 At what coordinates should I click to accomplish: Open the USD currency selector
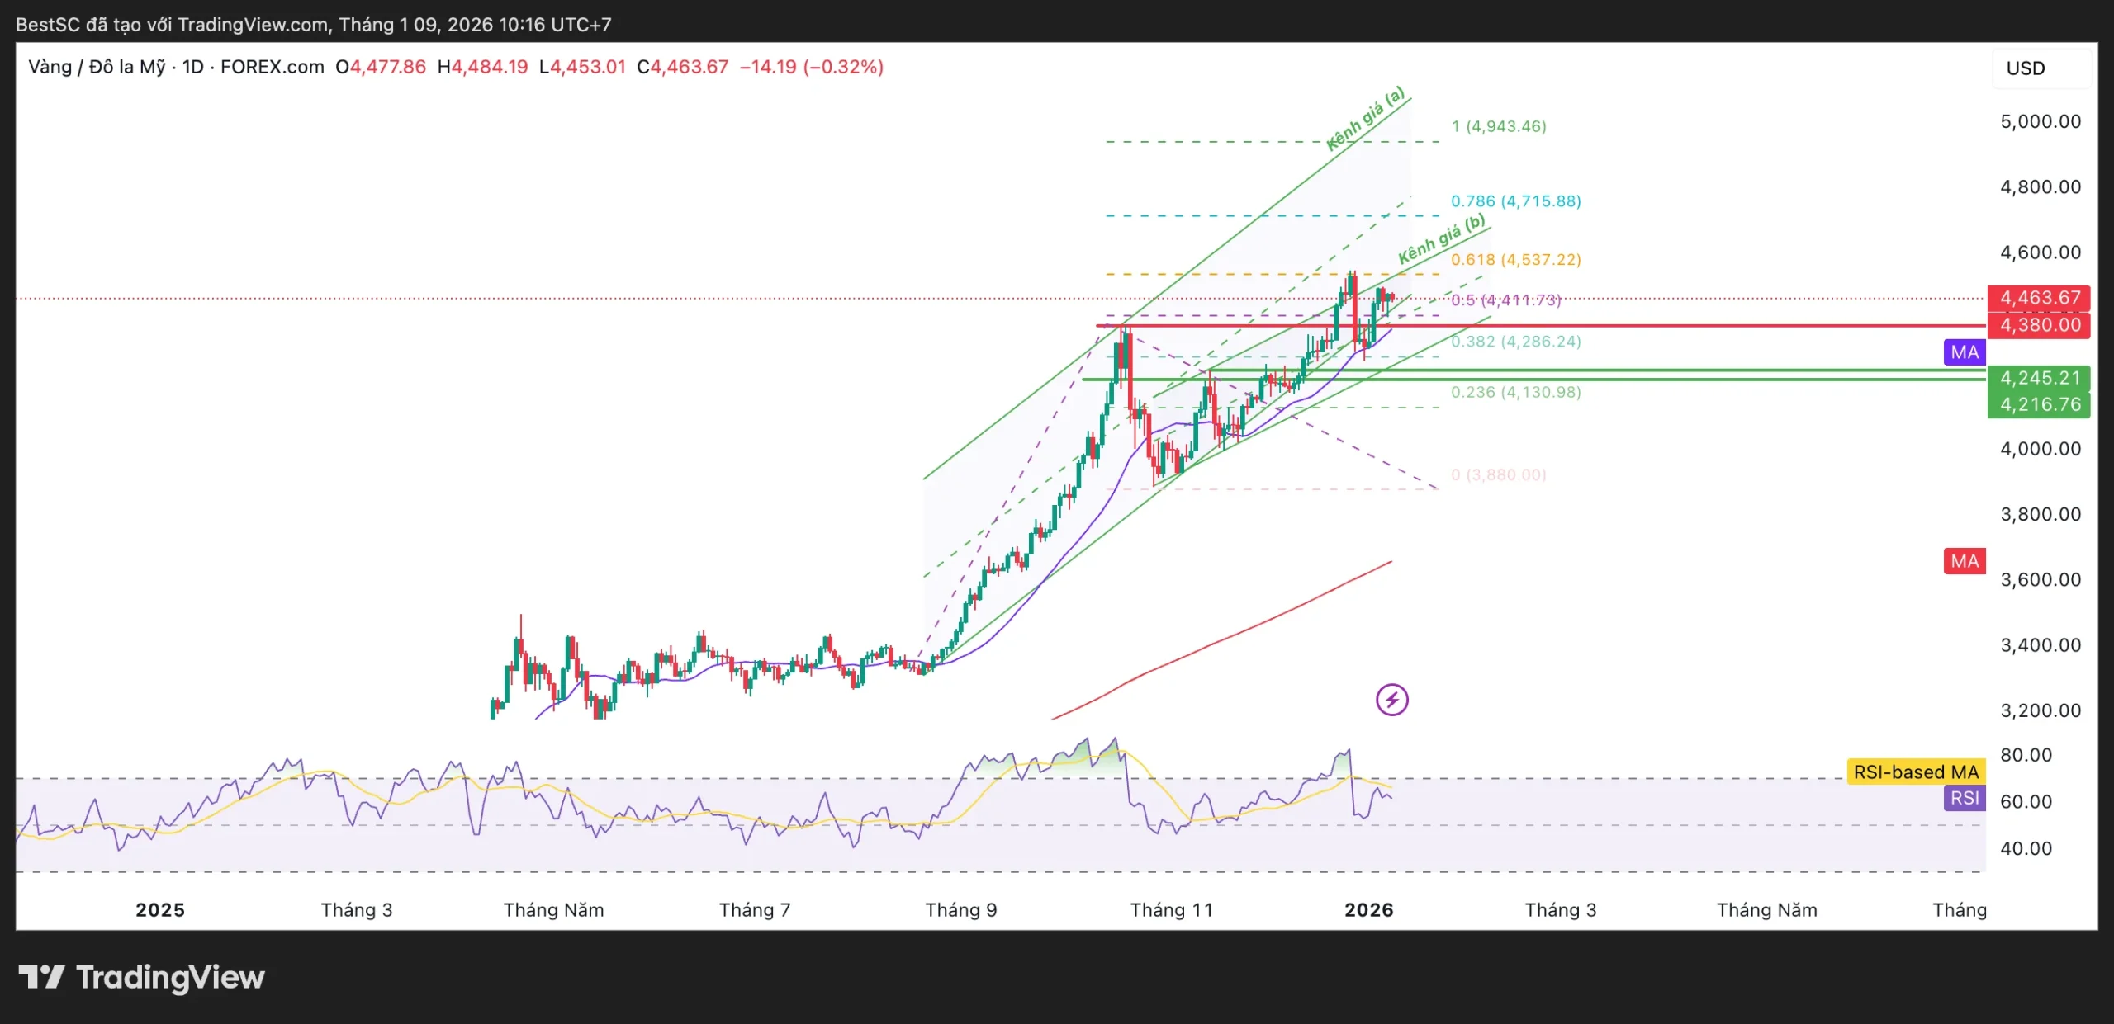(x=2026, y=68)
